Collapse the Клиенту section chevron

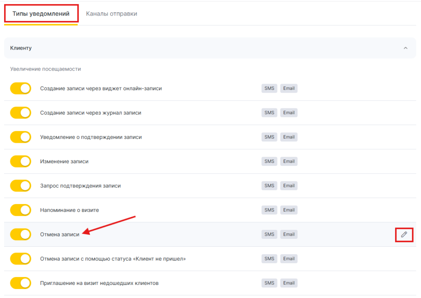click(405, 48)
